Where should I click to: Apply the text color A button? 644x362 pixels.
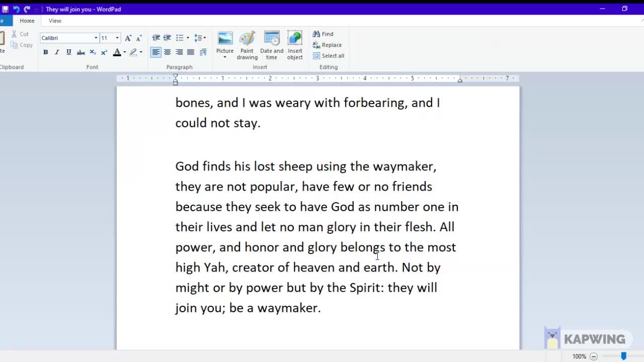[117, 52]
